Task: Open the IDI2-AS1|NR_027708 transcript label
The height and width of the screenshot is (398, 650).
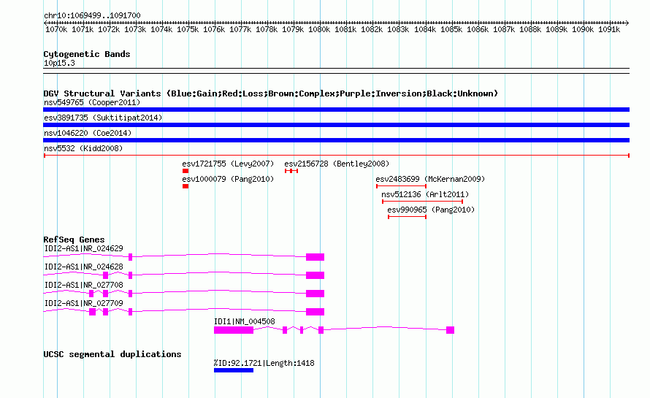Action: point(84,286)
